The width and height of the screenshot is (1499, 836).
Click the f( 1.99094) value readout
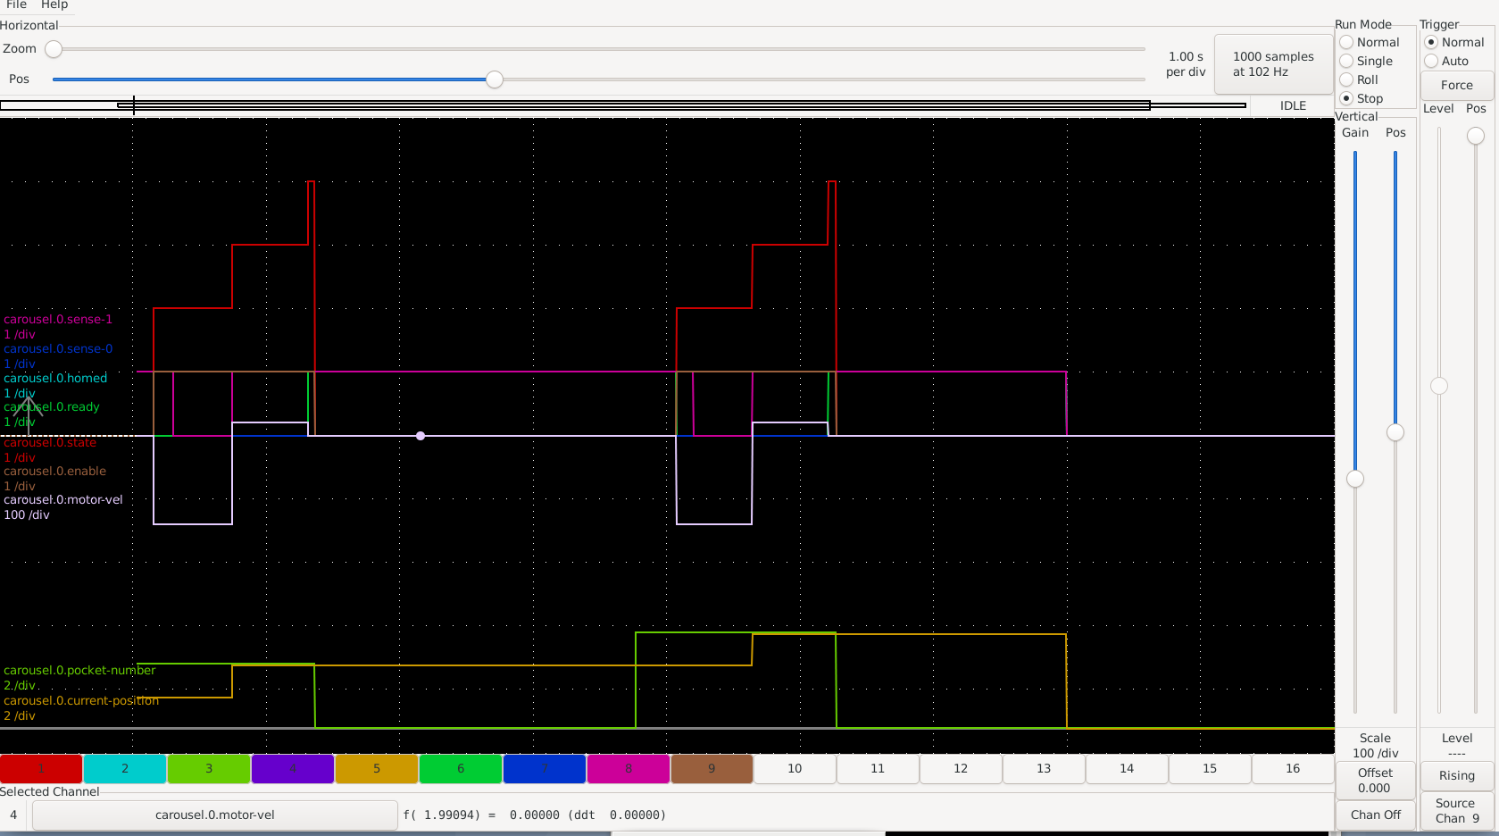coord(535,815)
